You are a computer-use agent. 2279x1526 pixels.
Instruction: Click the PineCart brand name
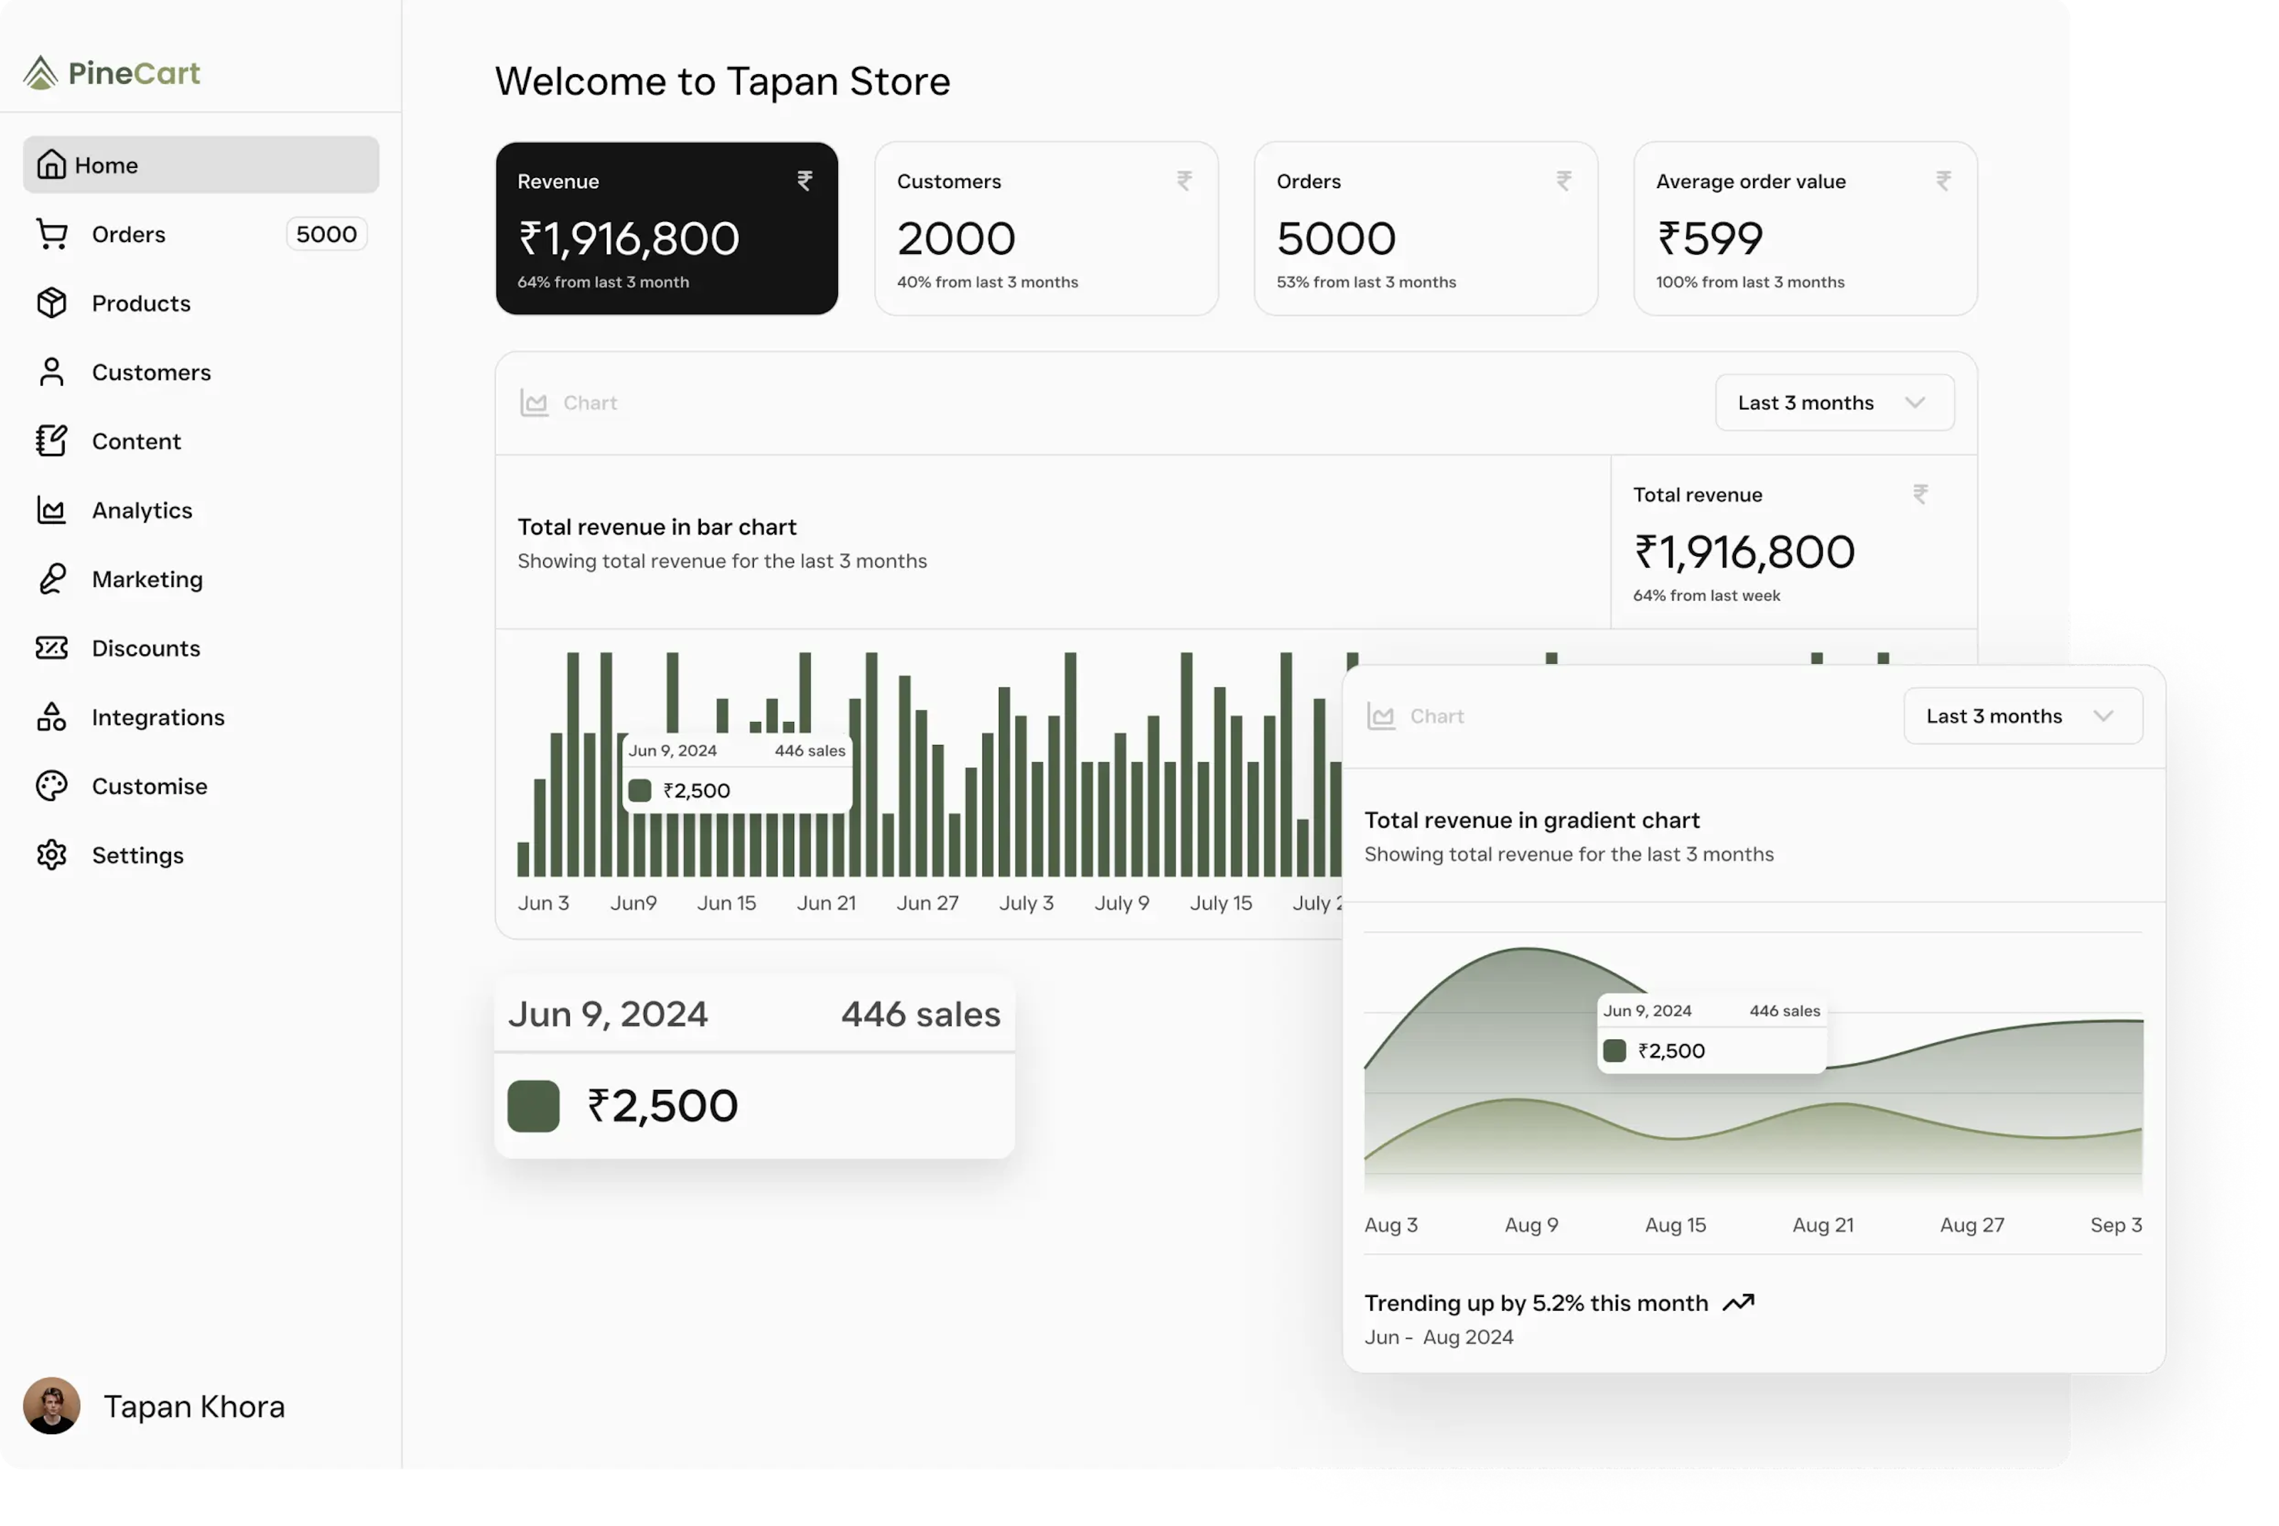[134, 73]
